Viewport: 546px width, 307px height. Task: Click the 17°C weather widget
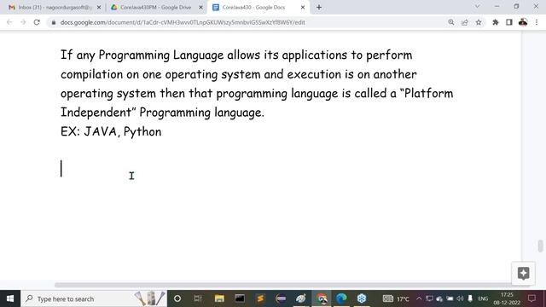pos(396,298)
